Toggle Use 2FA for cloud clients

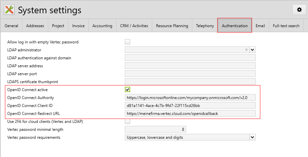coord(128,121)
